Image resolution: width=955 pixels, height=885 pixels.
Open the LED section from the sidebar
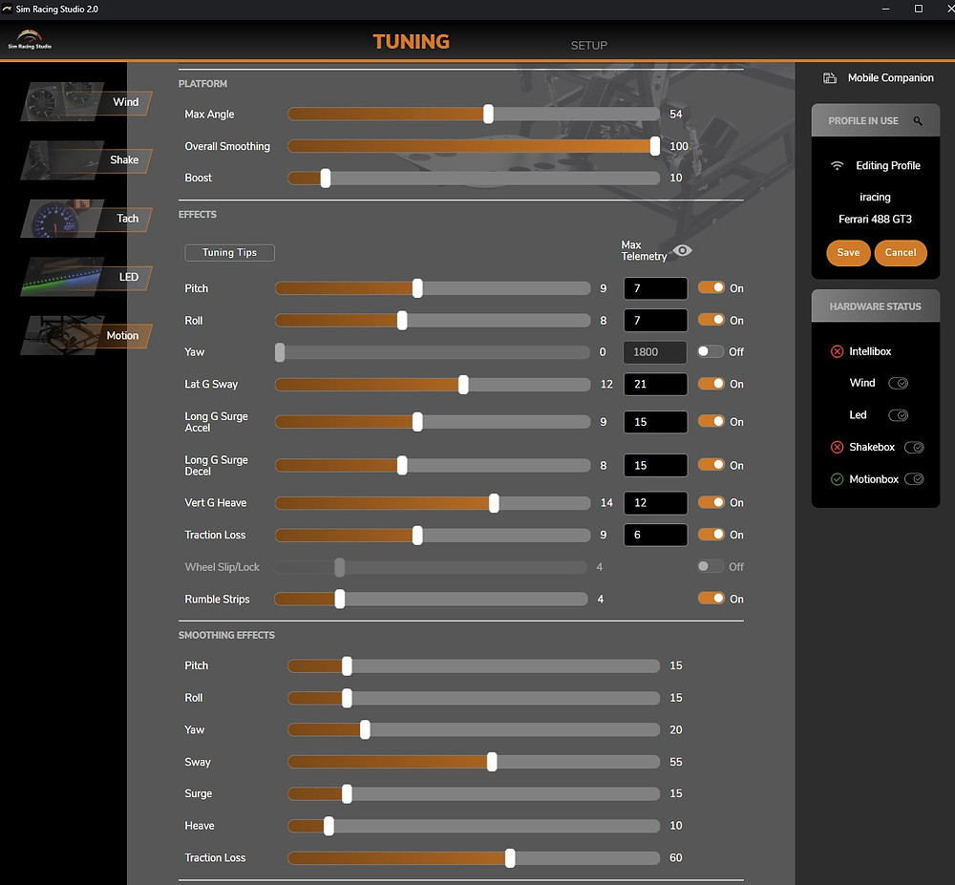tap(87, 277)
